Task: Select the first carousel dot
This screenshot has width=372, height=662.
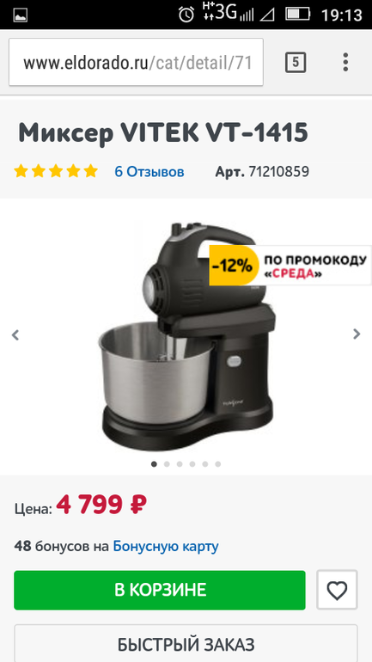Action: [x=154, y=464]
